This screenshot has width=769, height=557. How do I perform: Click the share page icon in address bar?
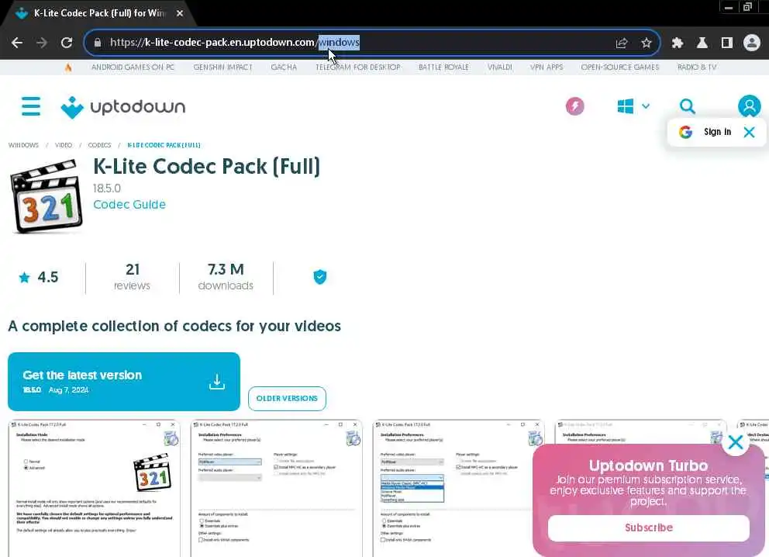[622, 43]
